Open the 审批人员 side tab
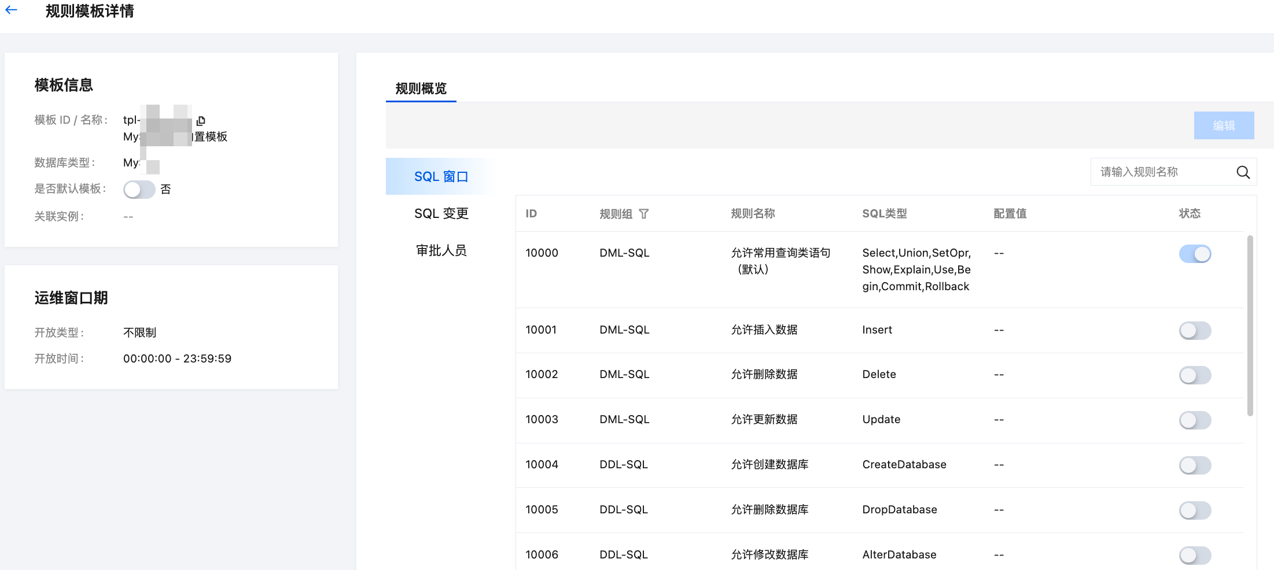This screenshot has width=1274, height=570. coord(441,251)
